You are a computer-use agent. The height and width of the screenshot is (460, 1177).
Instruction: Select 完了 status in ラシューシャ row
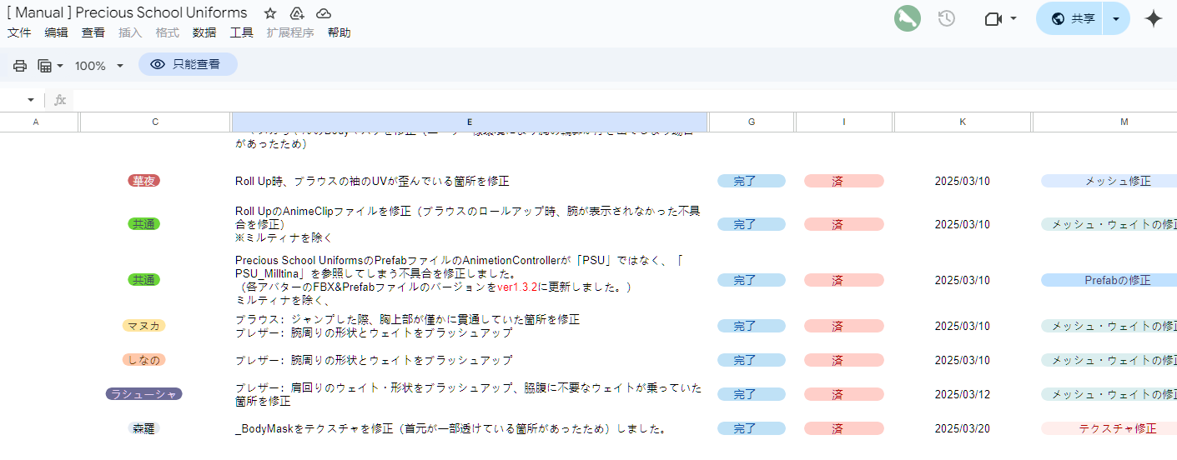click(752, 394)
